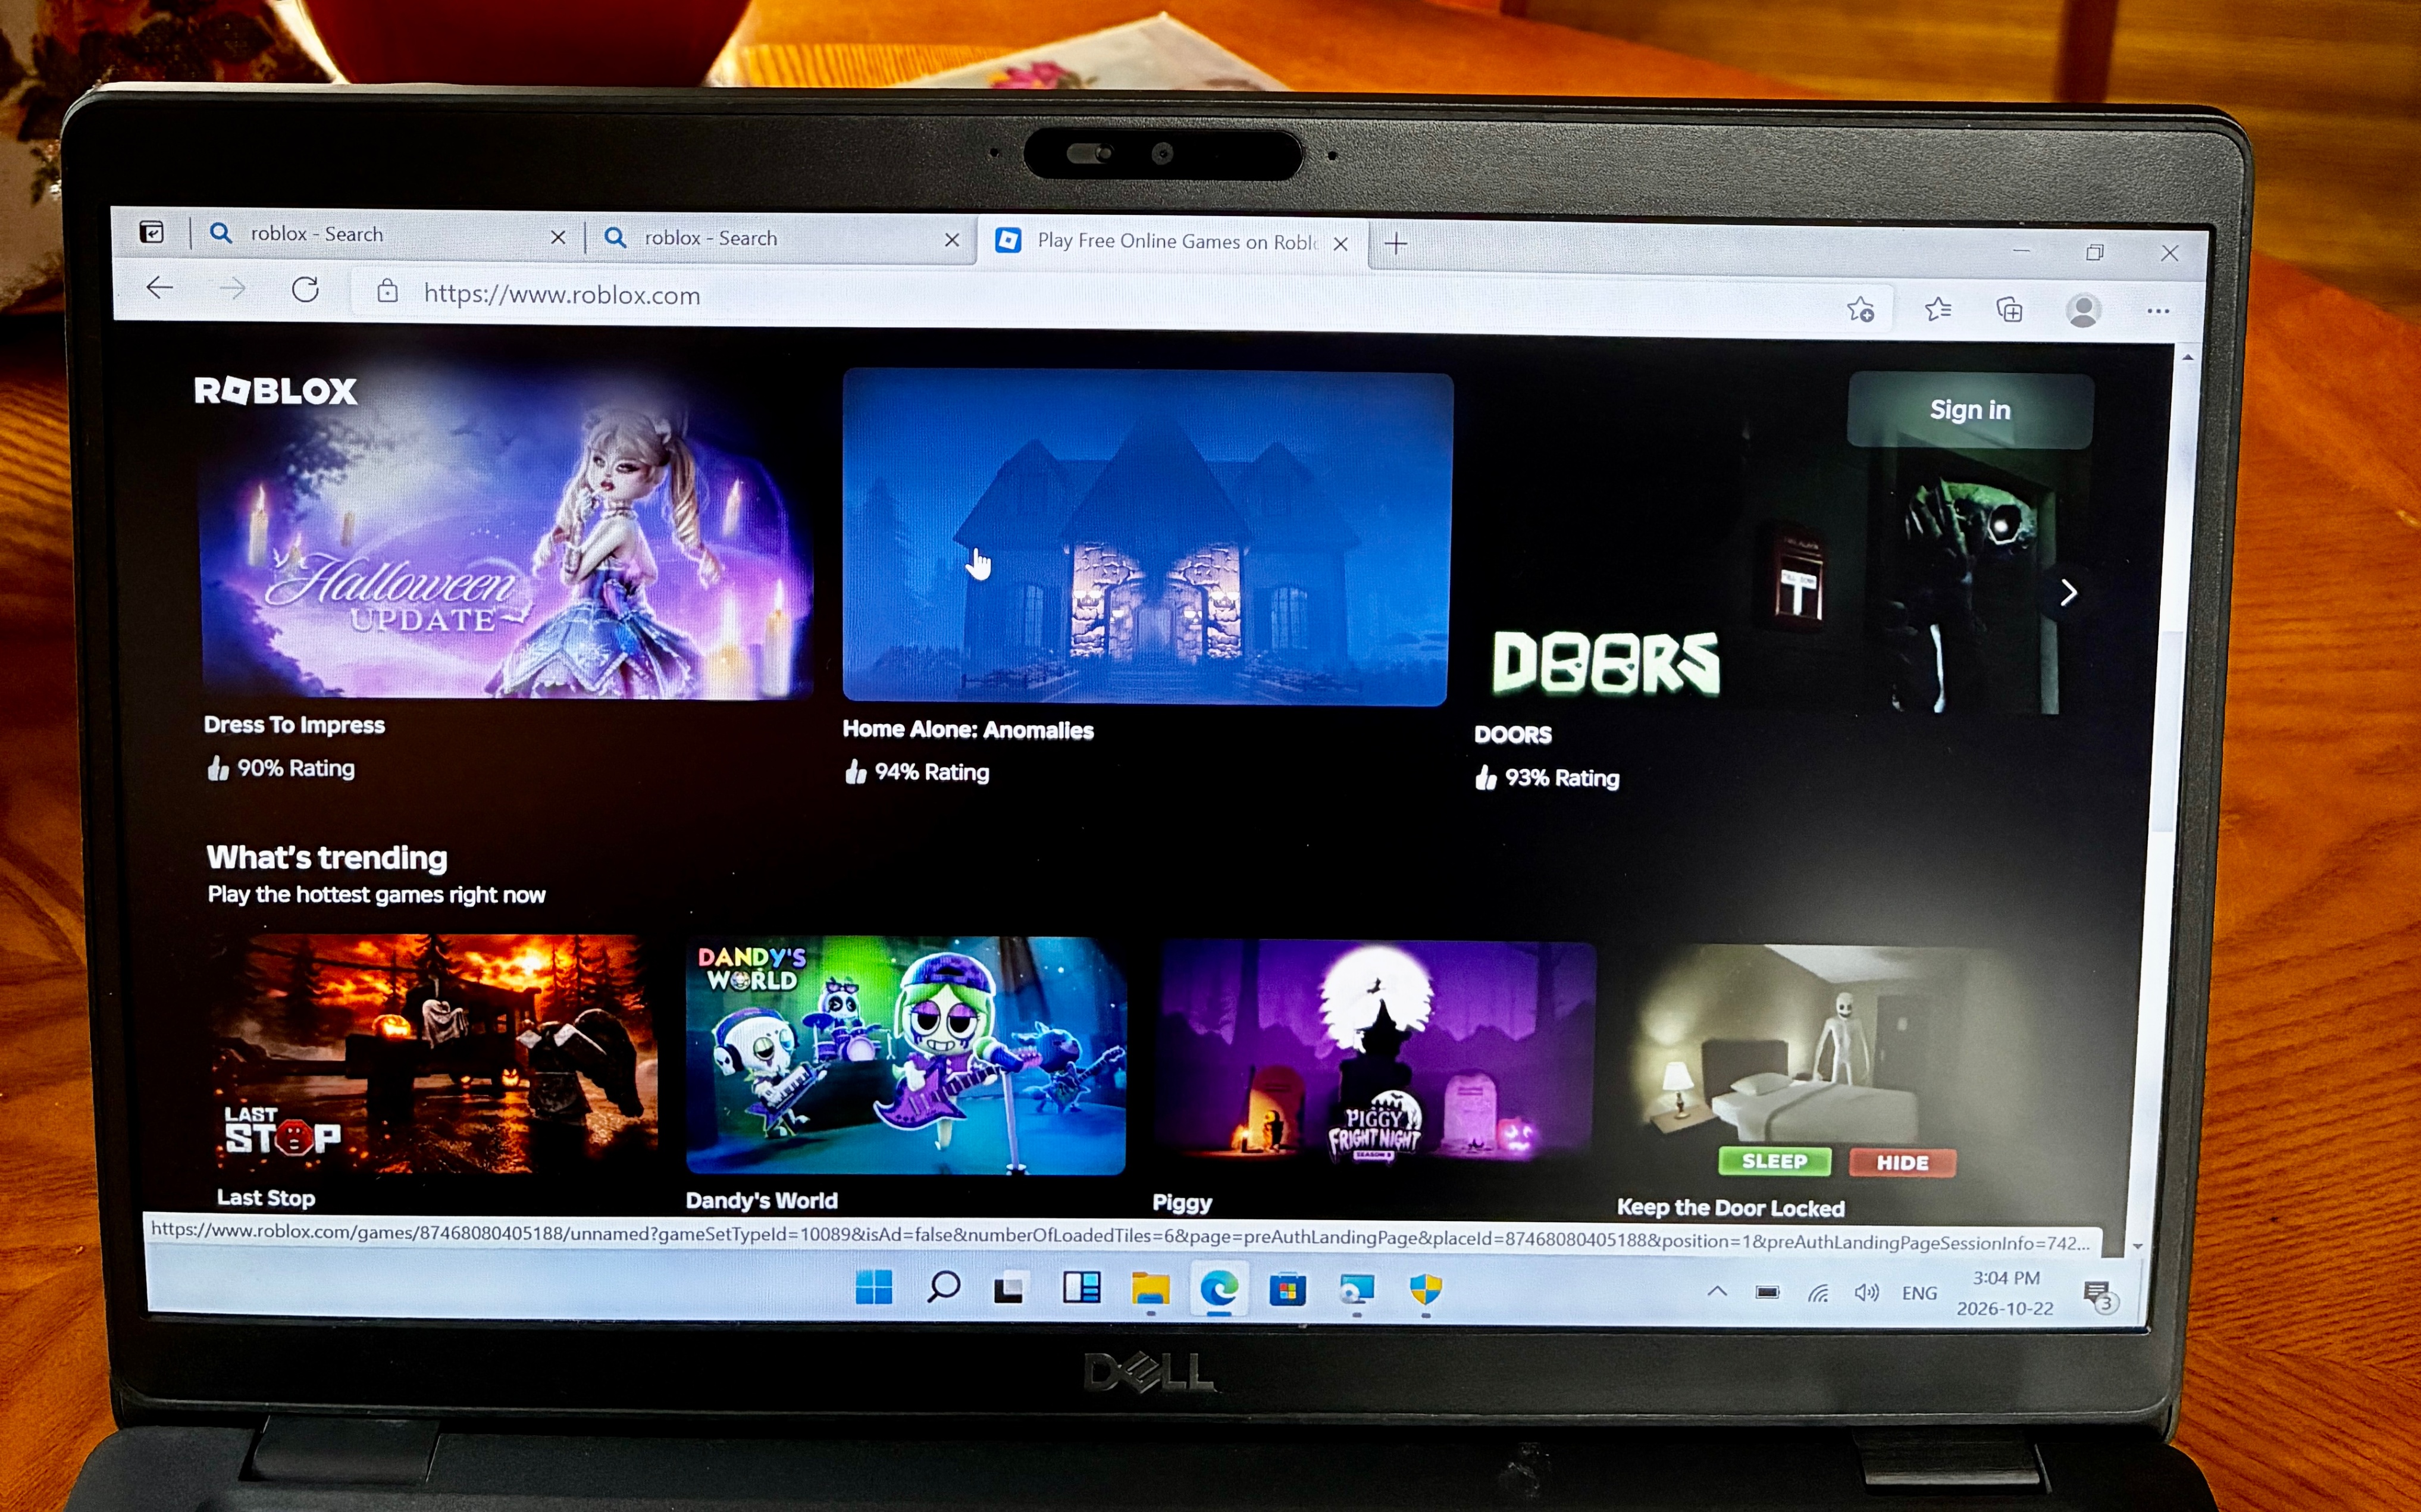Open File Explorer from the taskbar
This screenshot has height=1512, width=2421.
point(1151,1289)
